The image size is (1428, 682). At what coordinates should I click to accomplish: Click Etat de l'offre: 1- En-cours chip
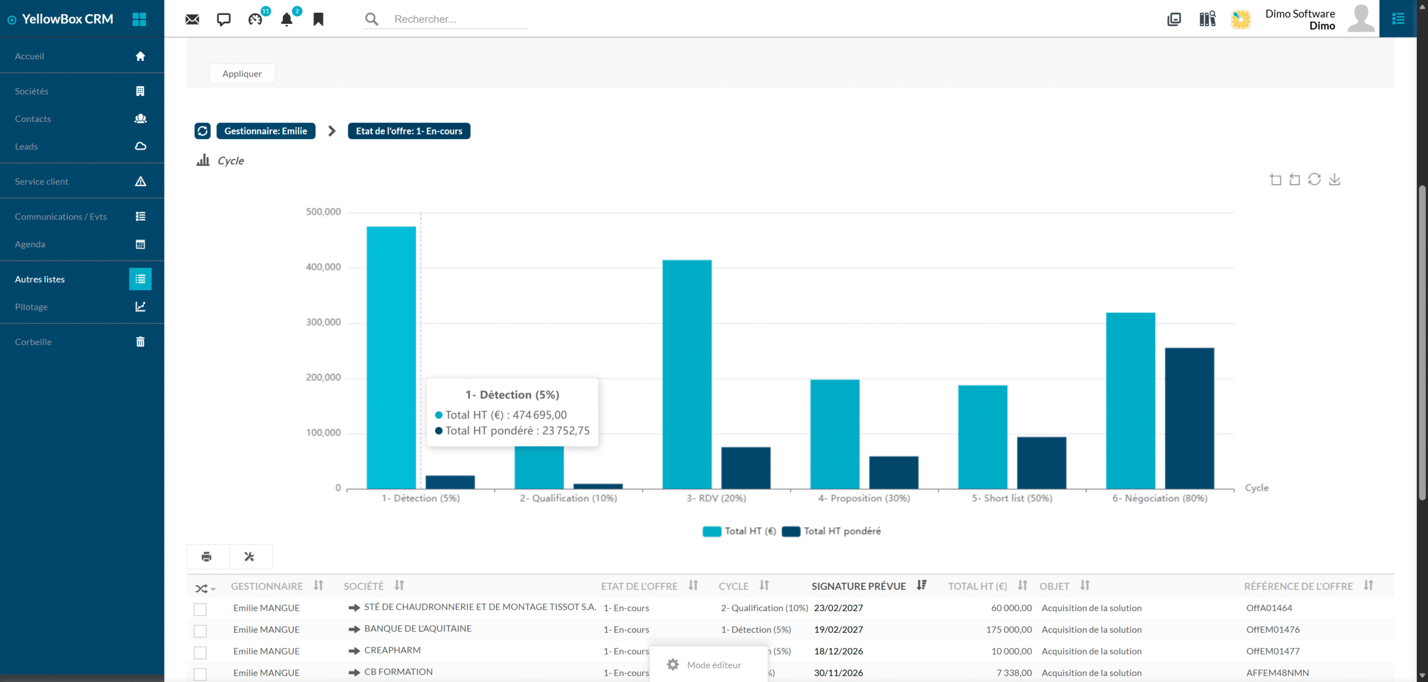409,131
